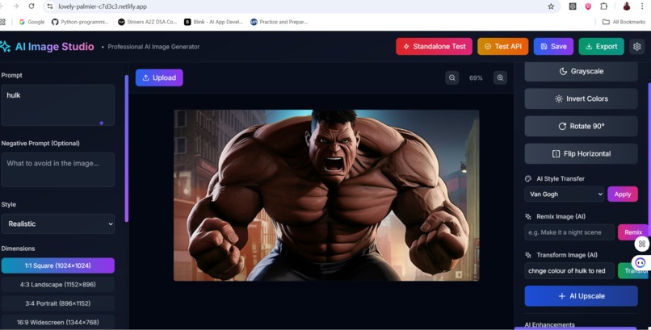
Task: Rotate the image 90 degrees
Action: pyautogui.click(x=581, y=126)
